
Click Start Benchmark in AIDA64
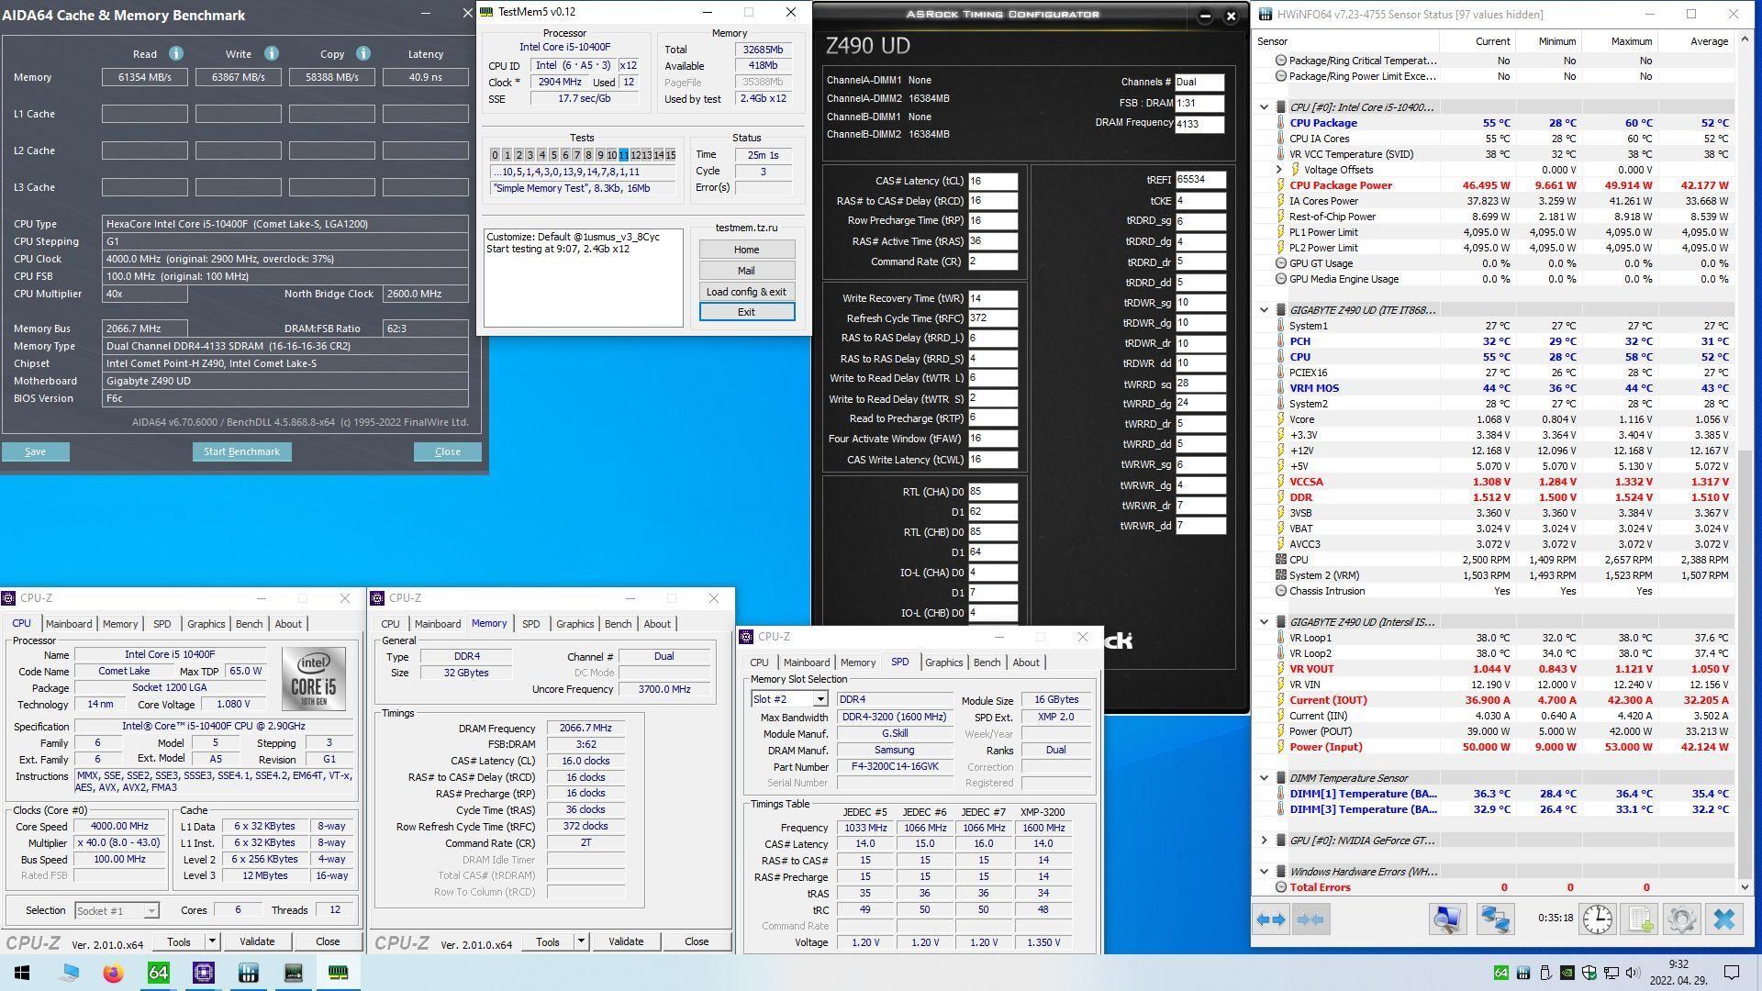tap(241, 451)
